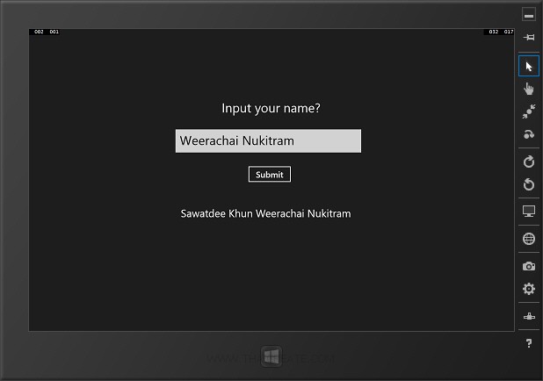Open network properties icon
Screen dimensions: 543x381
(529, 316)
